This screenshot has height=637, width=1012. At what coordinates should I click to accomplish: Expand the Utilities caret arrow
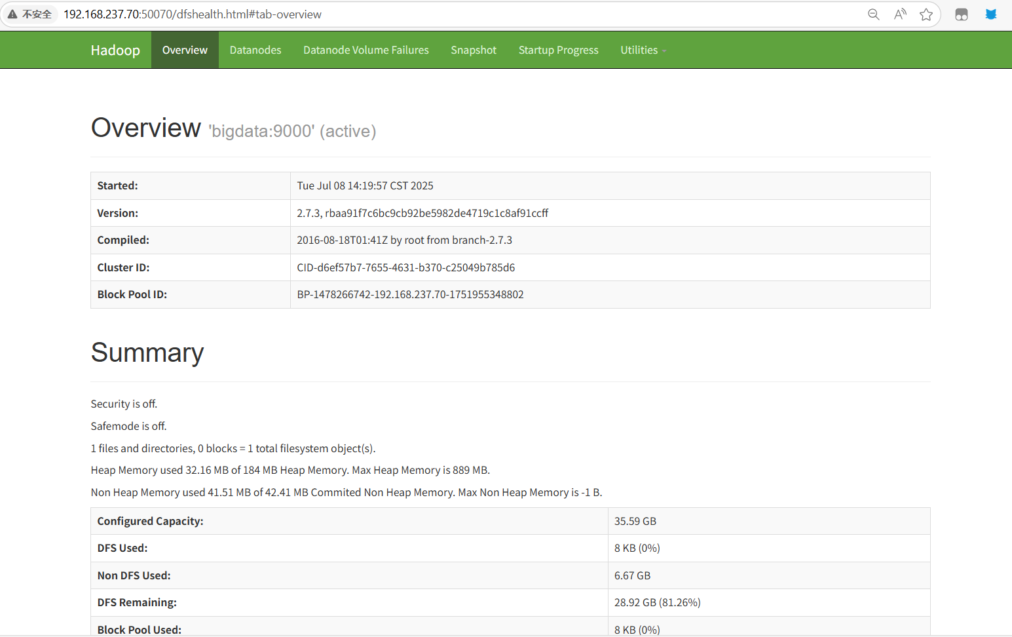pos(664,52)
